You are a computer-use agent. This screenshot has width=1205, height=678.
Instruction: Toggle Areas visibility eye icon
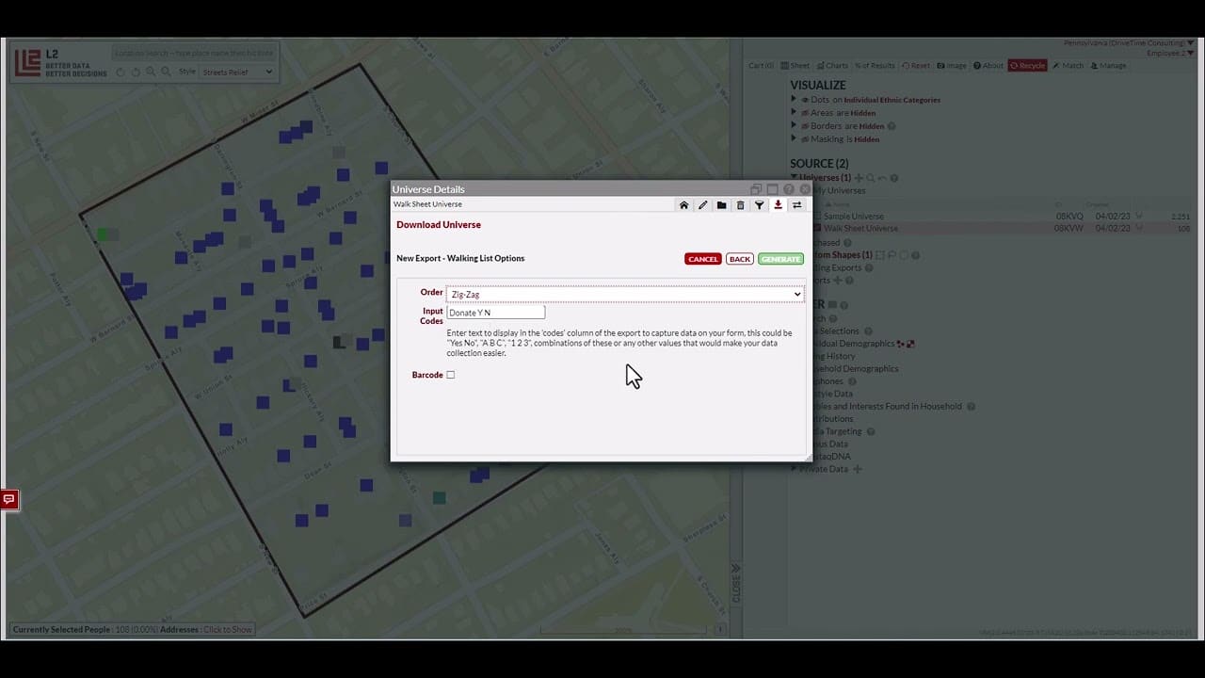click(x=805, y=113)
